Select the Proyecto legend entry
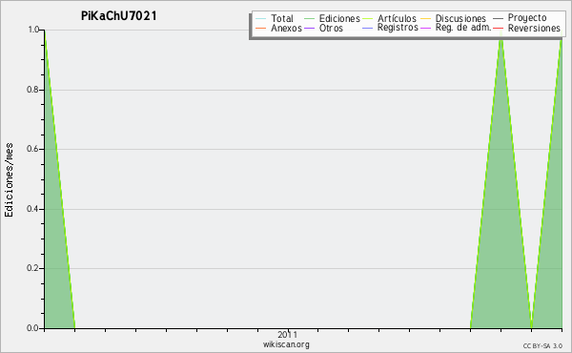 [527, 18]
